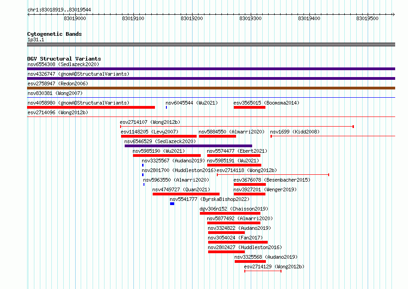Click the red nsv3054024 Fan2017 bar

click(238, 242)
